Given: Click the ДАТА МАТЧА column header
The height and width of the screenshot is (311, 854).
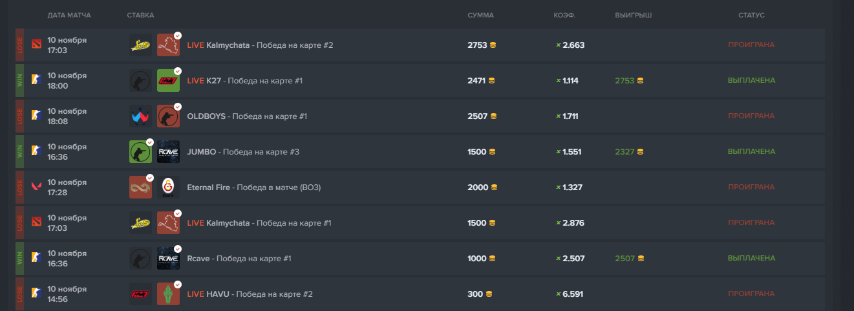Looking at the screenshot, I should point(69,15).
